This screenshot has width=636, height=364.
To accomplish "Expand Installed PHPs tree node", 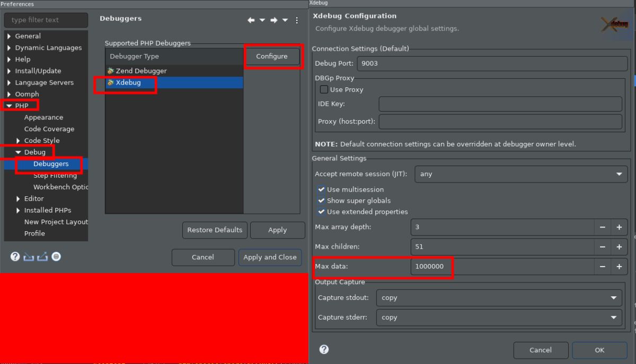I will tap(19, 211).
